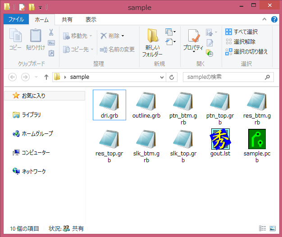
Task: Switch to the 表示 (View) tab
Action: (91, 19)
